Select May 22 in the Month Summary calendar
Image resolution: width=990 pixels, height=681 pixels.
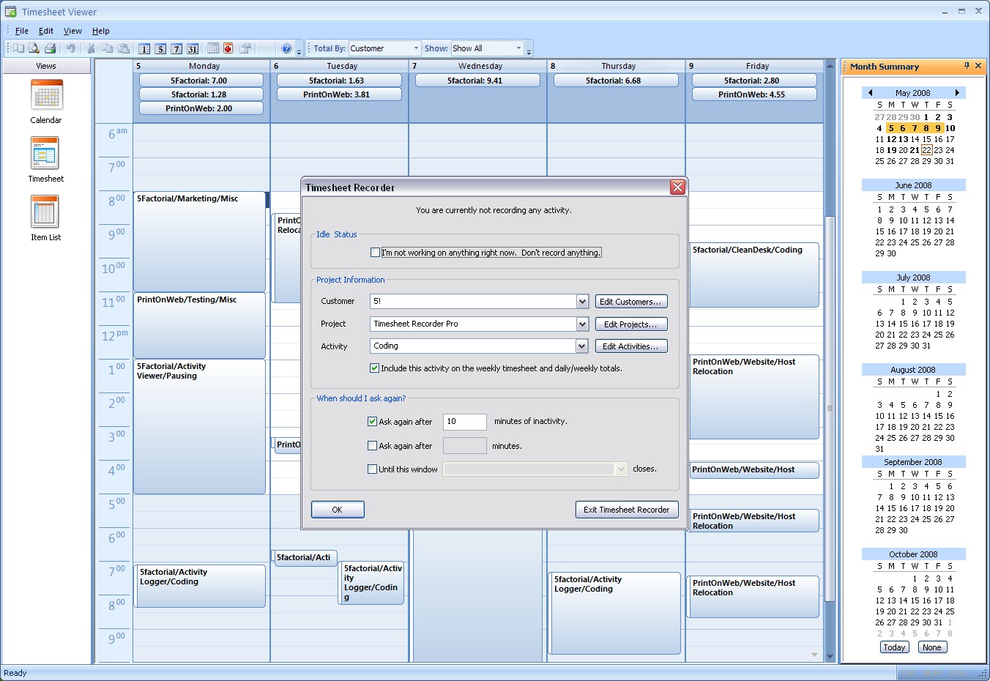pyautogui.click(x=926, y=150)
